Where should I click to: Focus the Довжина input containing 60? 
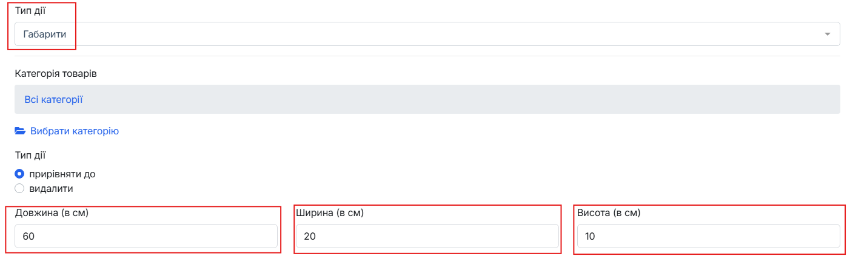(x=146, y=236)
